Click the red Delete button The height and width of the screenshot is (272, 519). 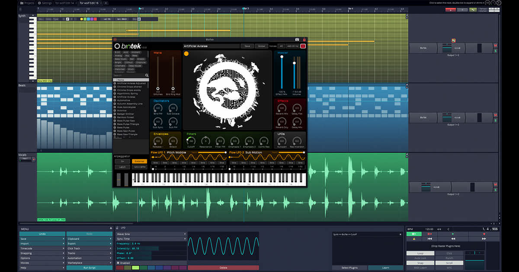tap(223, 268)
